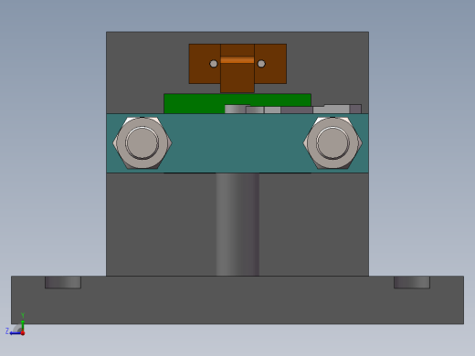
Task: Select the orange pin in the bracket
Action: tap(237, 60)
